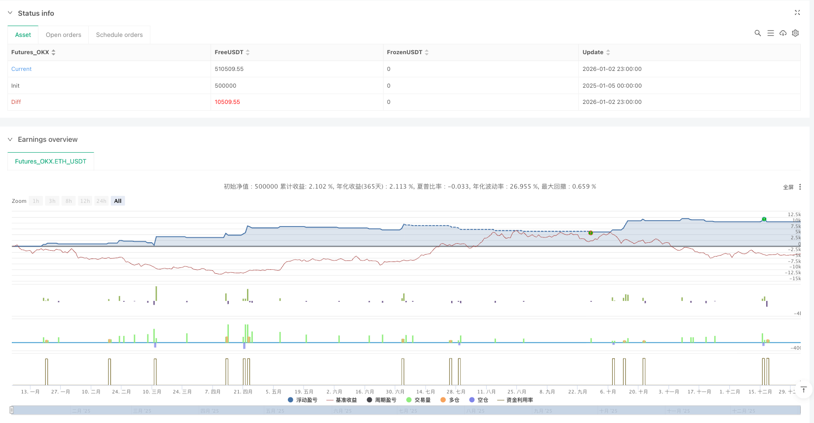Select the All zoom range button
The image size is (814, 423).
(118, 201)
